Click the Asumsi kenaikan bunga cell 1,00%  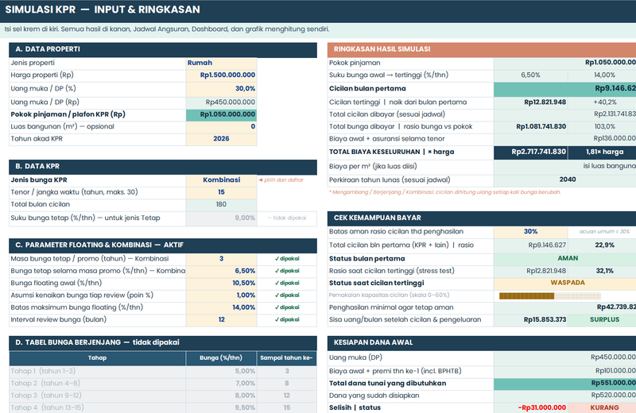pos(221,295)
